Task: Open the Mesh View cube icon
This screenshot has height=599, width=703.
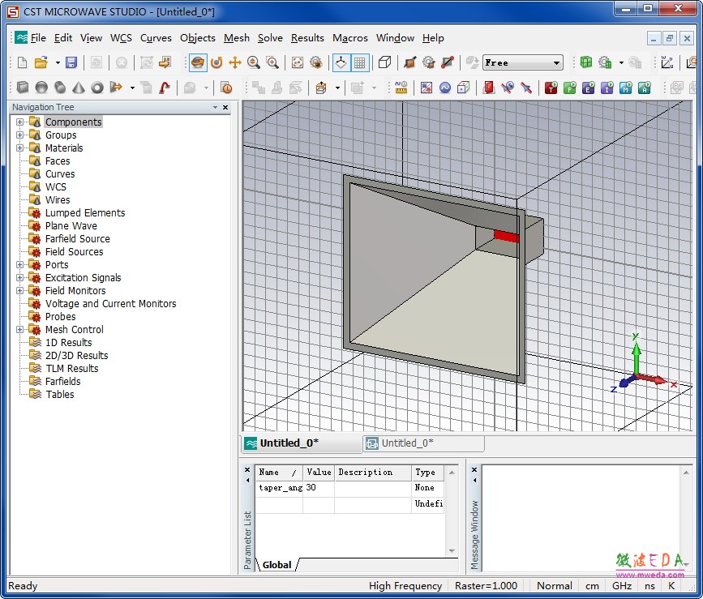Action: tap(585, 62)
